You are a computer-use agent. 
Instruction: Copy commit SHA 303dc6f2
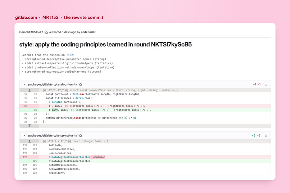(x=46, y=32)
